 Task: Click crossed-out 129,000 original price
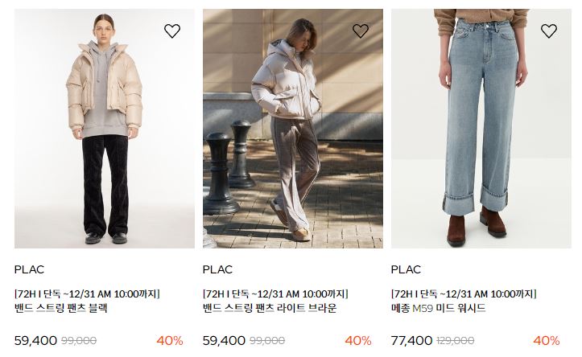(456, 340)
